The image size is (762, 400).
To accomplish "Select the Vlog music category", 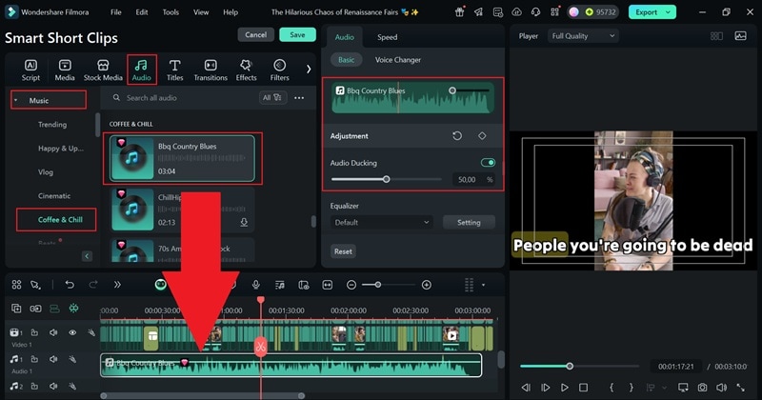I will pos(46,172).
